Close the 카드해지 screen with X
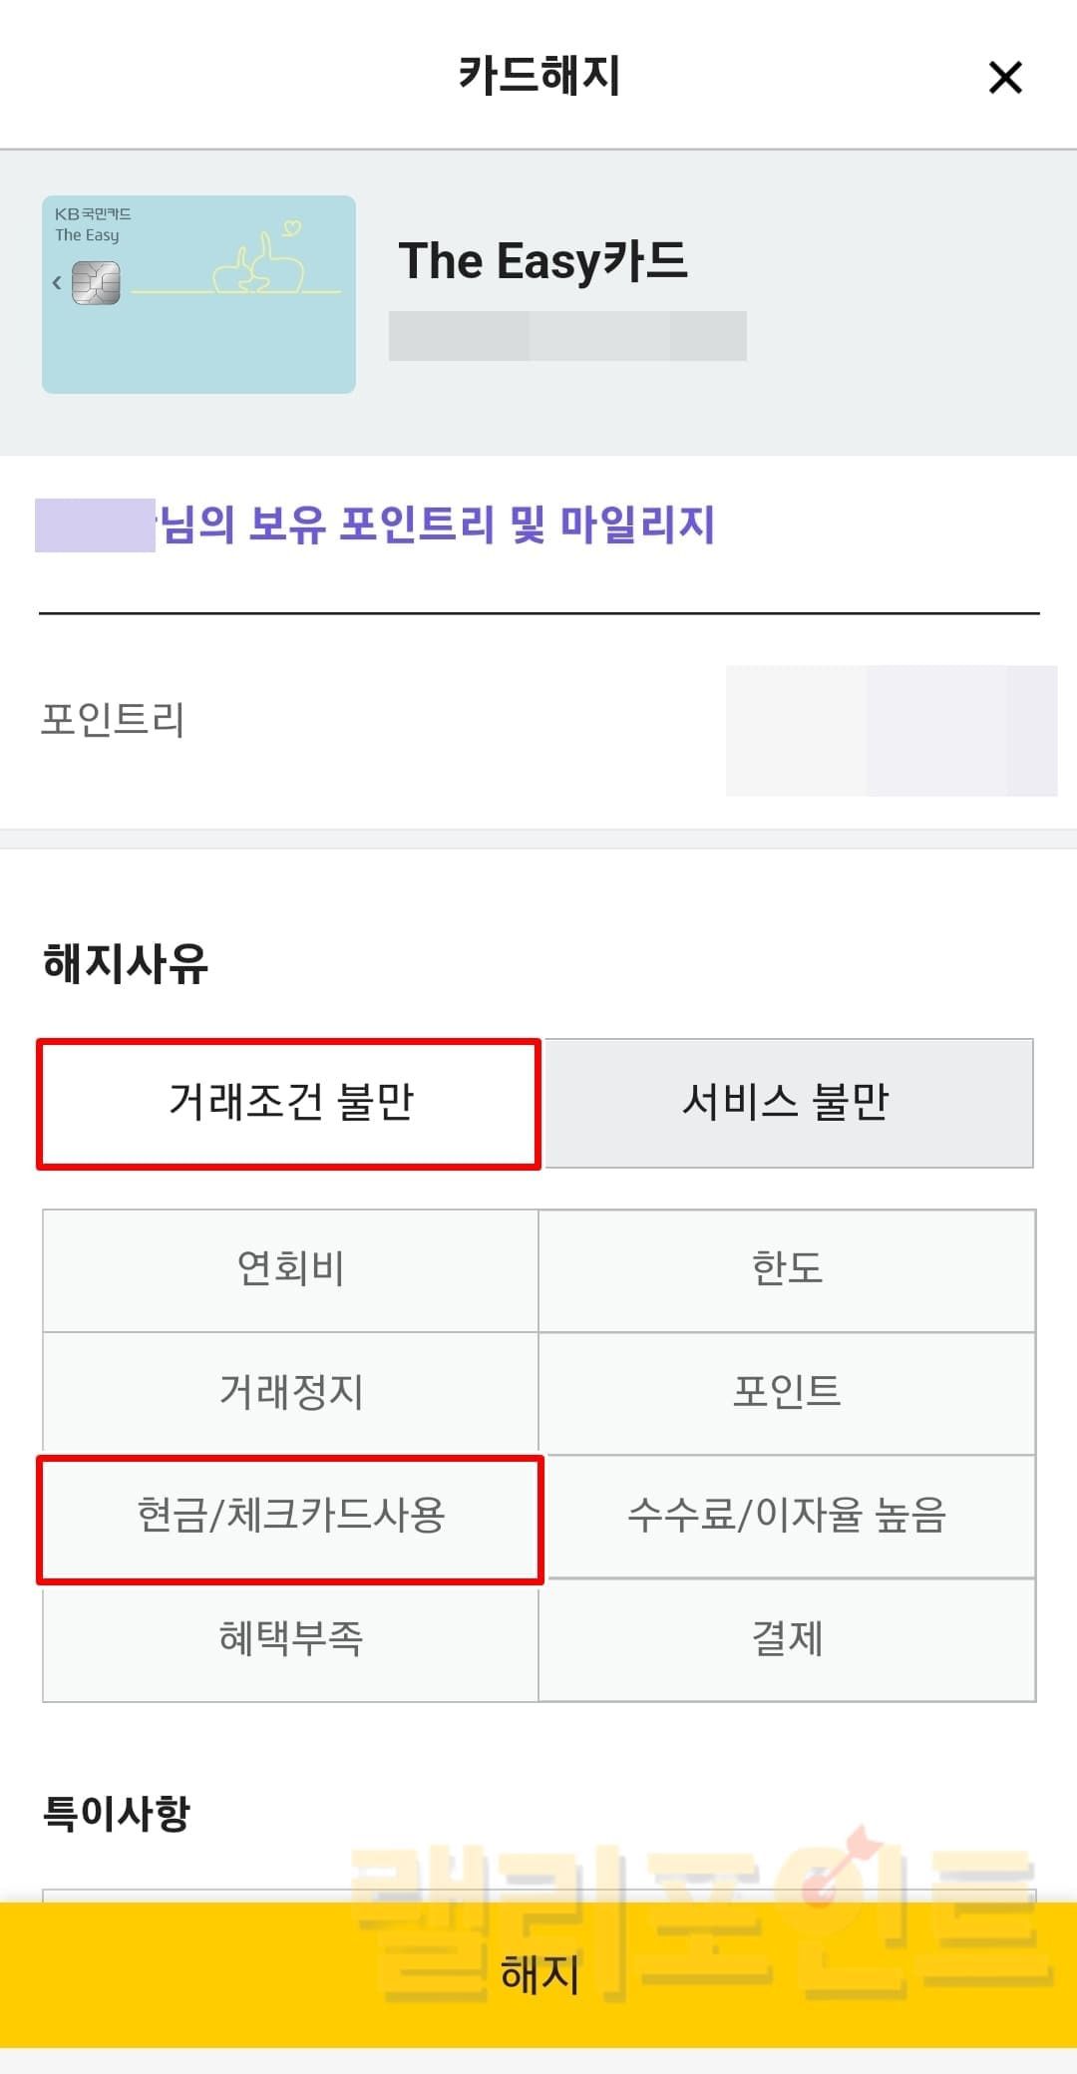This screenshot has width=1077, height=2074. click(x=1004, y=77)
